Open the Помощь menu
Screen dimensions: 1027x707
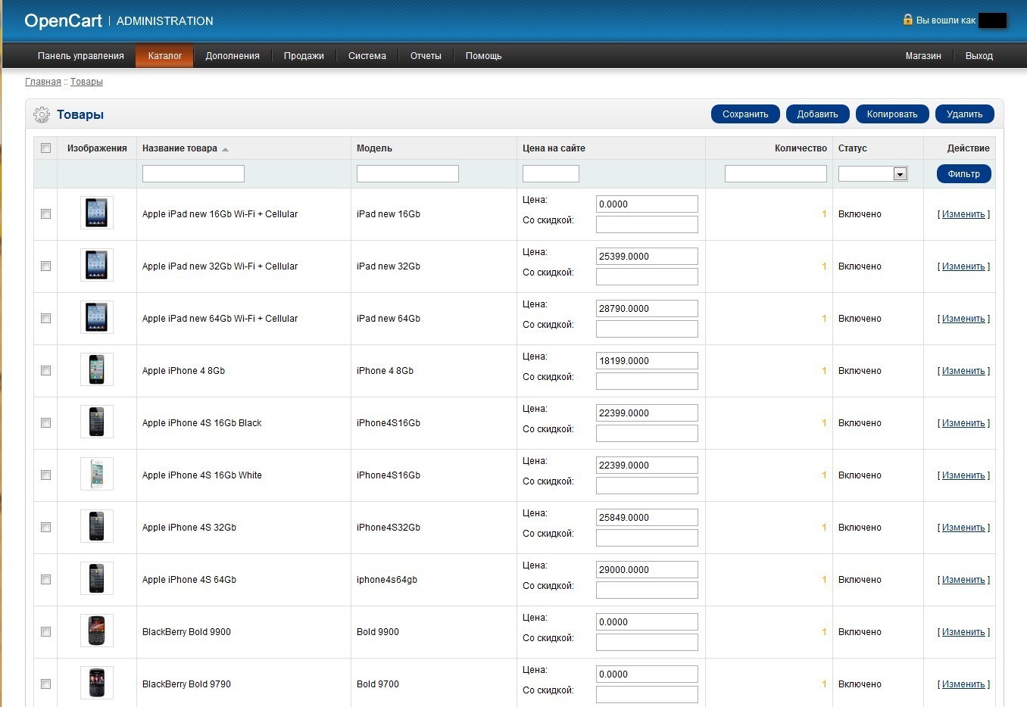click(484, 56)
